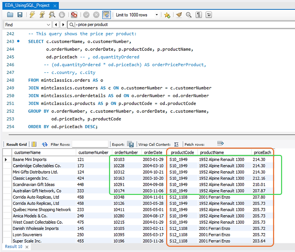This screenshot has width=295, height=252.
Task: Go to previous search match arrow
Action: (x=56, y=25)
